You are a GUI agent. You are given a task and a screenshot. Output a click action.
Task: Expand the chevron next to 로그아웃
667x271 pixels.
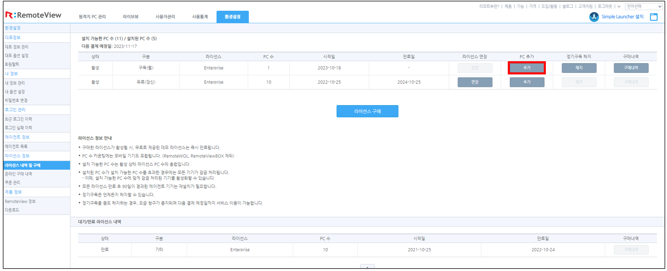click(619, 6)
